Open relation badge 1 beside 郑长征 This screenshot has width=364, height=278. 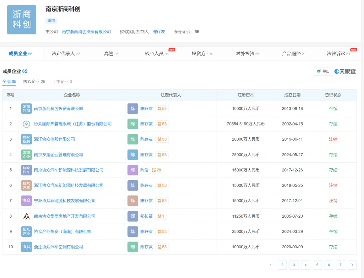pos(161,216)
